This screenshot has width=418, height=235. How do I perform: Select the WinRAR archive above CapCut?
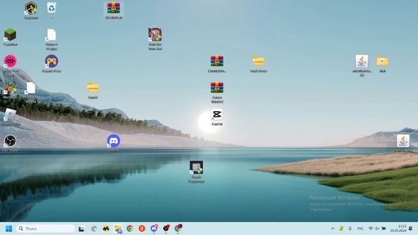[217, 88]
